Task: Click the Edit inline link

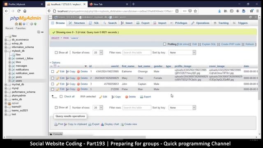Action: (x=184, y=44)
